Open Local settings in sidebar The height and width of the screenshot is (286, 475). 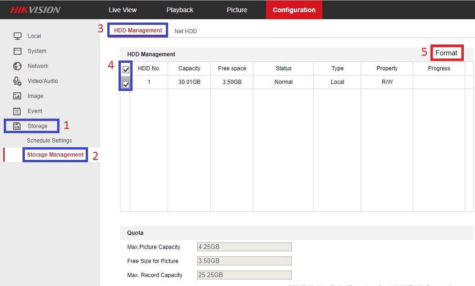click(x=34, y=36)
